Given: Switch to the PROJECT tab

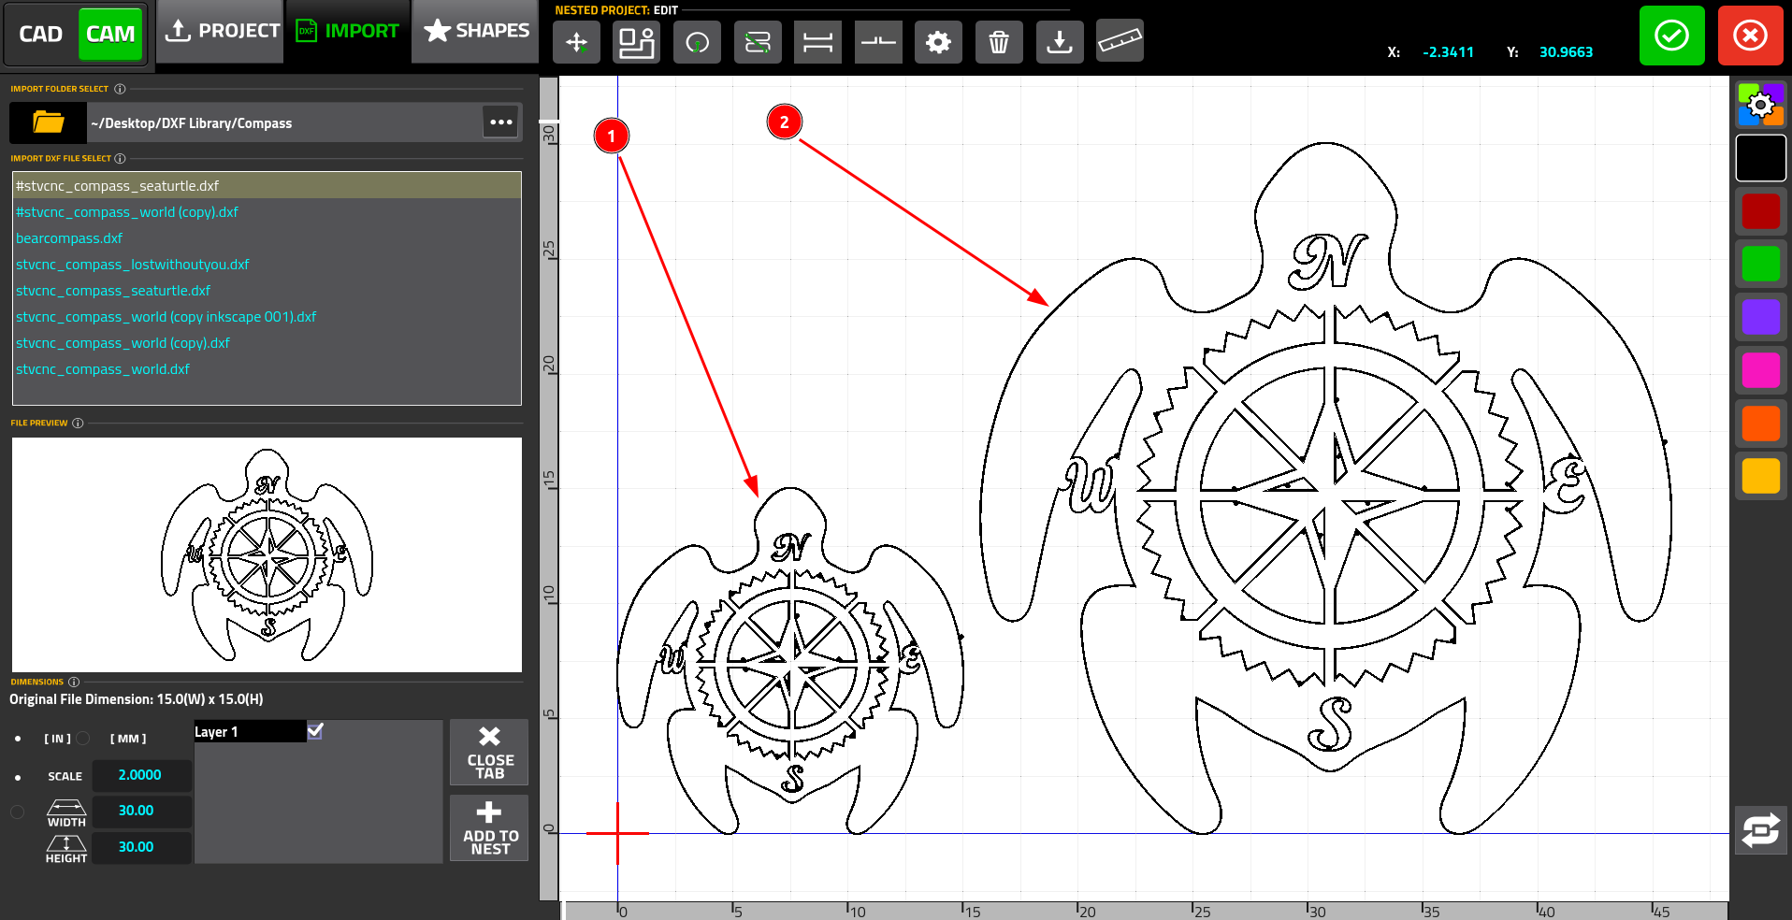Looking at the screenshot, I should (x=222, y=31).
